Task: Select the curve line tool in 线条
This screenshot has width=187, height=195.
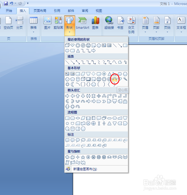Action: [115, 62]
